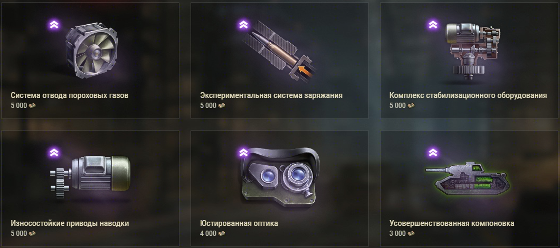Click purple upgrade chevrons on loading system card
Screen dimensions: 560x248
coord(243,25)
